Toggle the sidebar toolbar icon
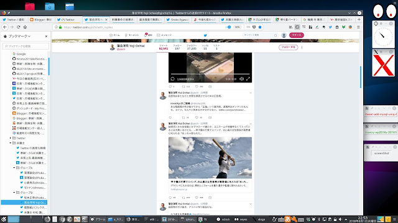 pos(297,27)
